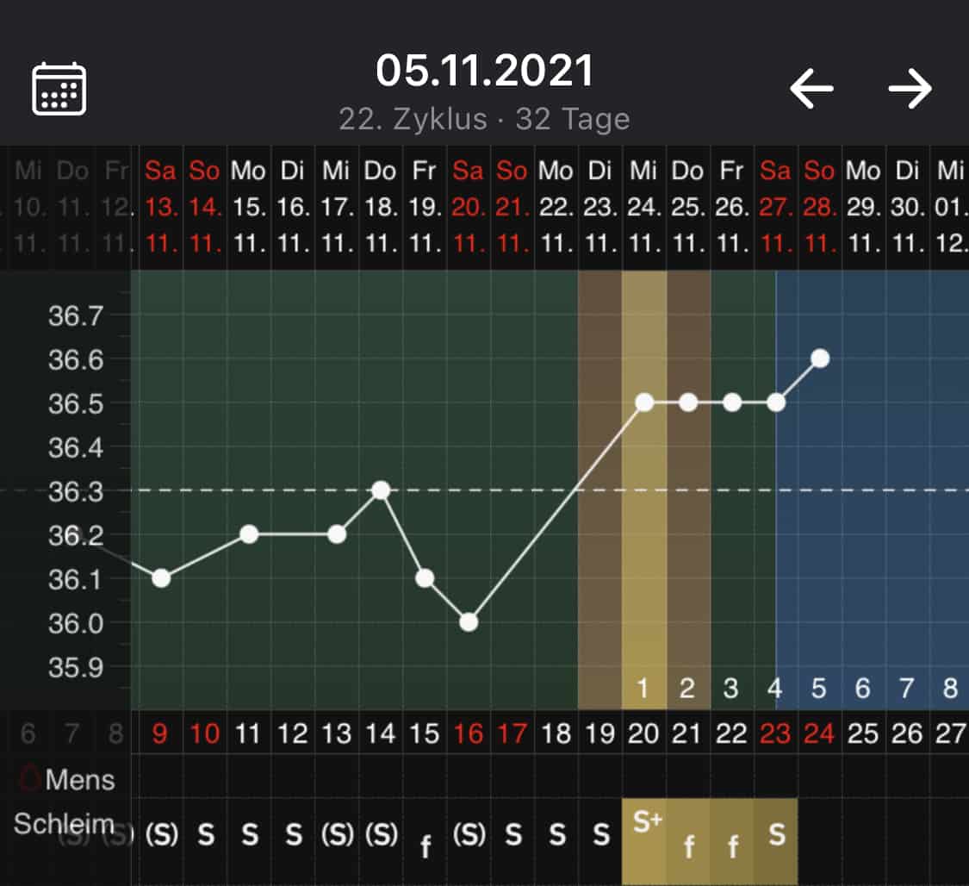Select the 36.0 lowest temperature point
Image resolution: width=969 pixels, height=886 pixels.
click(x=469, y=622)
